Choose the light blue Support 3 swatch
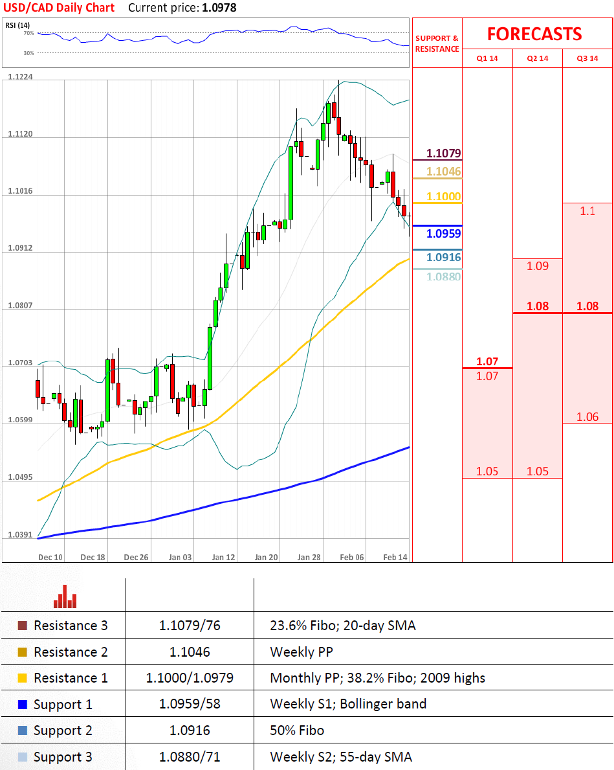Screen dimensions: 614x770 [x=23, y=757]
